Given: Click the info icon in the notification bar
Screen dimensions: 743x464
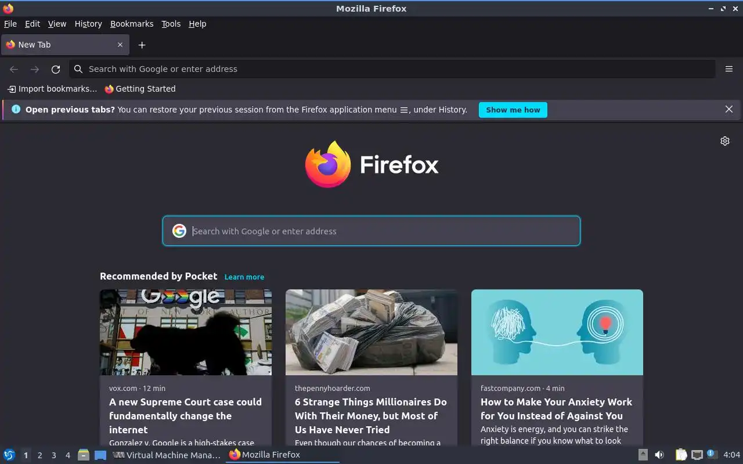Looking at the screenshot, I should click(x=16, y=109).
